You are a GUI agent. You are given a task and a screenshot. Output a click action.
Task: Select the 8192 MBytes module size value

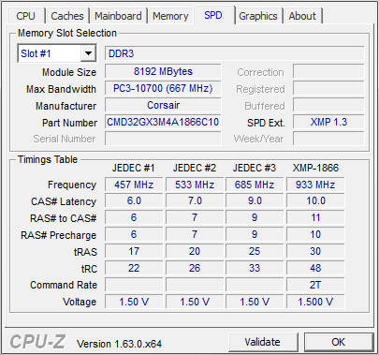click(x=163, y=71)
